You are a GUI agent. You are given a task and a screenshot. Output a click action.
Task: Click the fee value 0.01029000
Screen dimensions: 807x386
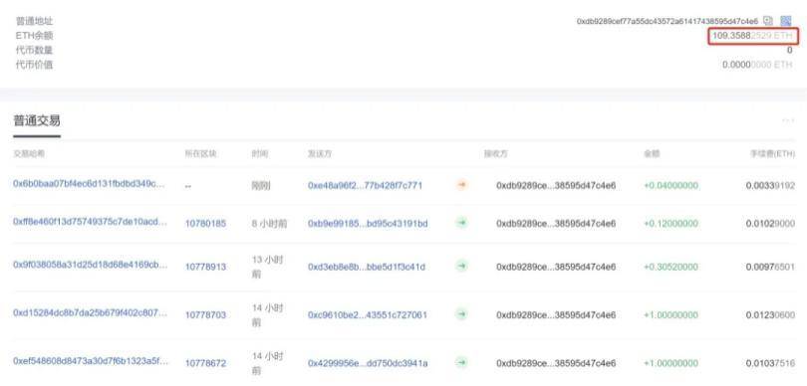pyautogui.click(x=770, y=224)
